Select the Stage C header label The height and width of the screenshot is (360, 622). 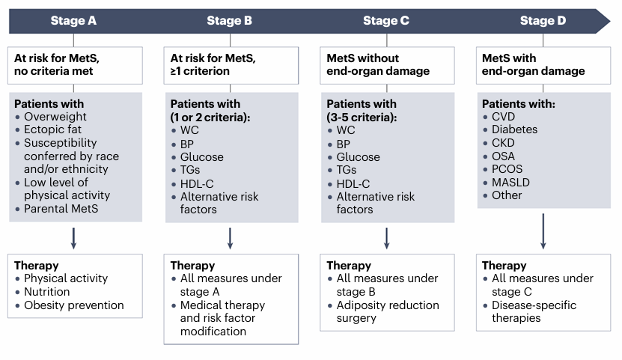(386, 21)
